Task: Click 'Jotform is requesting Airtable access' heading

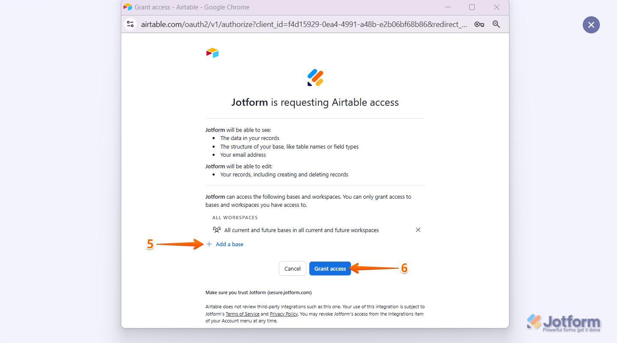Action: click(x=315, y=102)
